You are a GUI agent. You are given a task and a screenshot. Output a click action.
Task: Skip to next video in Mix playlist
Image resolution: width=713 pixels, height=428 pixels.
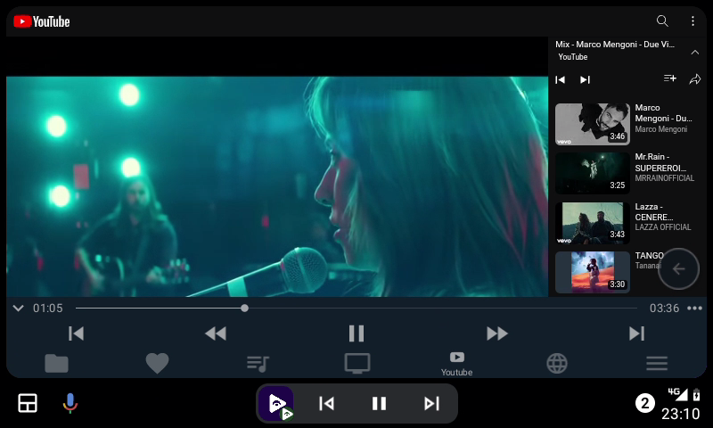585,79
